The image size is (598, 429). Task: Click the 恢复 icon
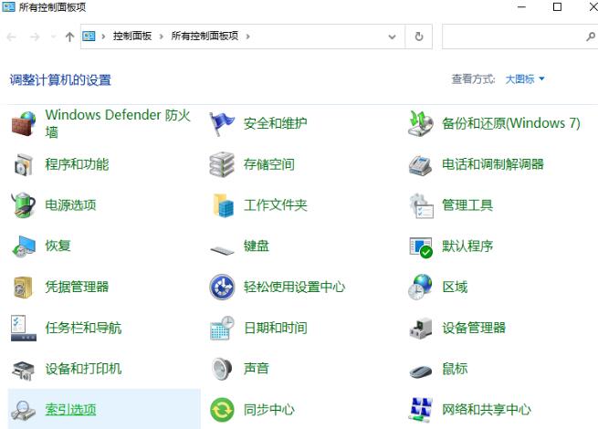24,246
